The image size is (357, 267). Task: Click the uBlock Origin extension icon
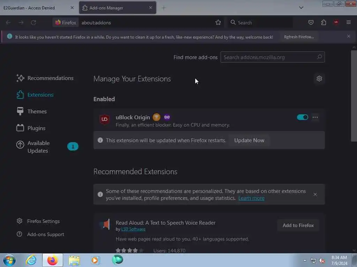105,119
